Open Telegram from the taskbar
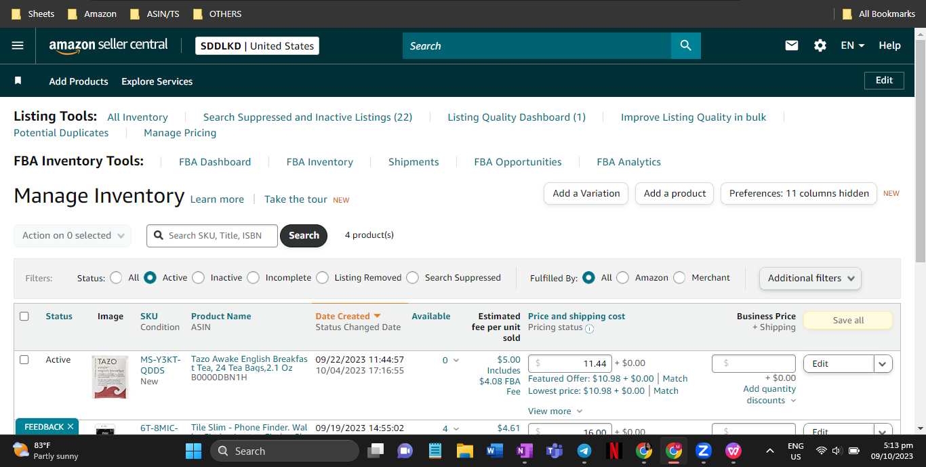 tap(584, 451)
